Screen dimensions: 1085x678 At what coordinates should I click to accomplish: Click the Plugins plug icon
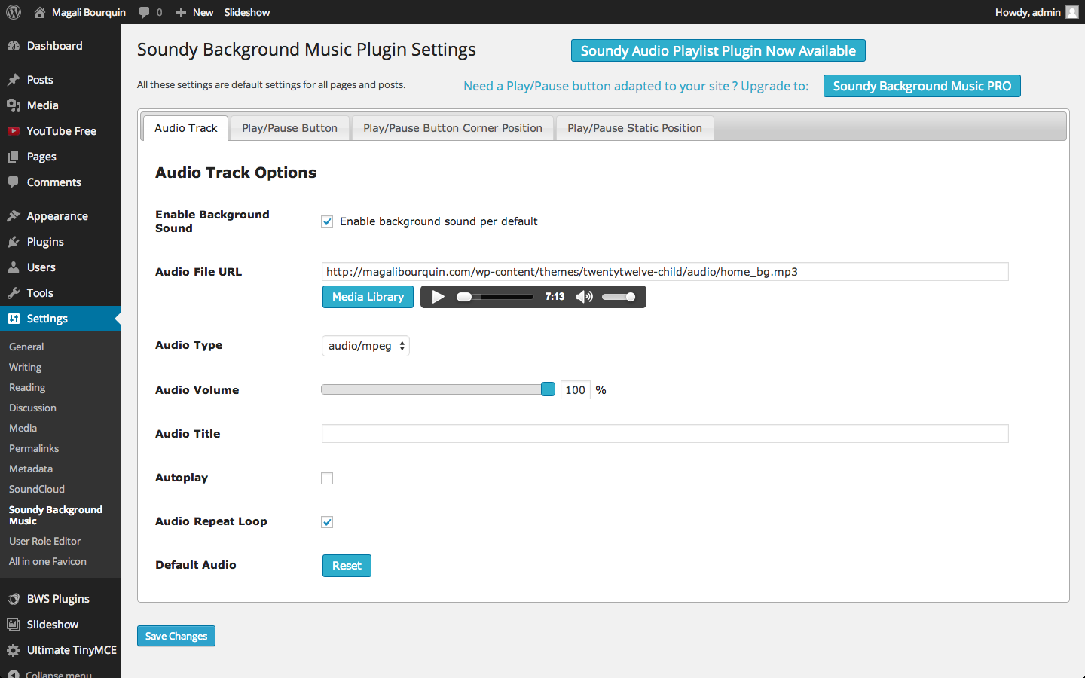(x=14, y=242)
